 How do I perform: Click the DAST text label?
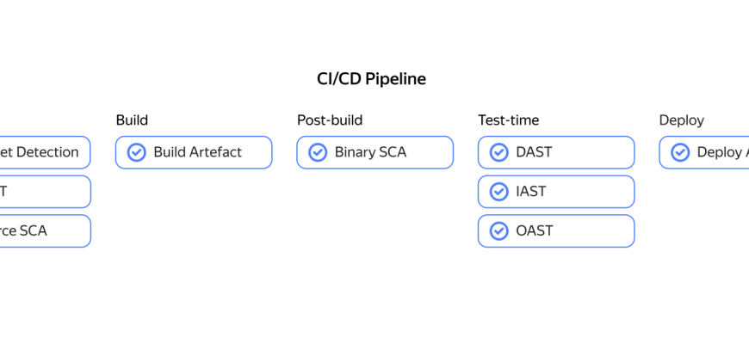534,152
